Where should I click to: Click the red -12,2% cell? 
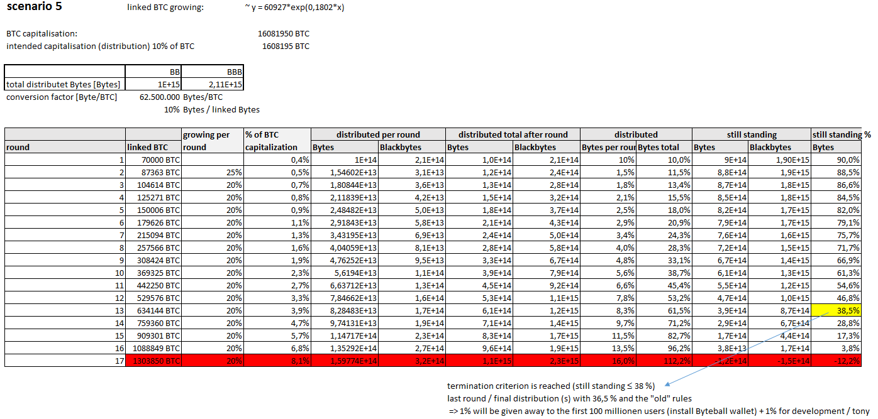click(x=836, y=361)
